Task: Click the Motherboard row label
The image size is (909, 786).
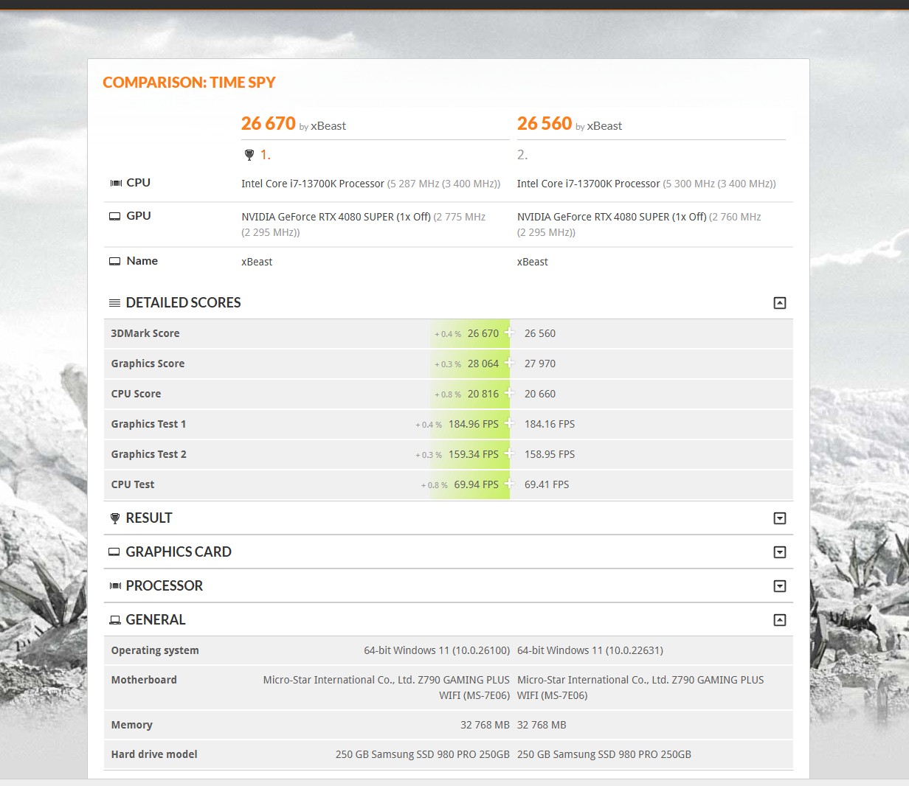Action: click(144, 680)
